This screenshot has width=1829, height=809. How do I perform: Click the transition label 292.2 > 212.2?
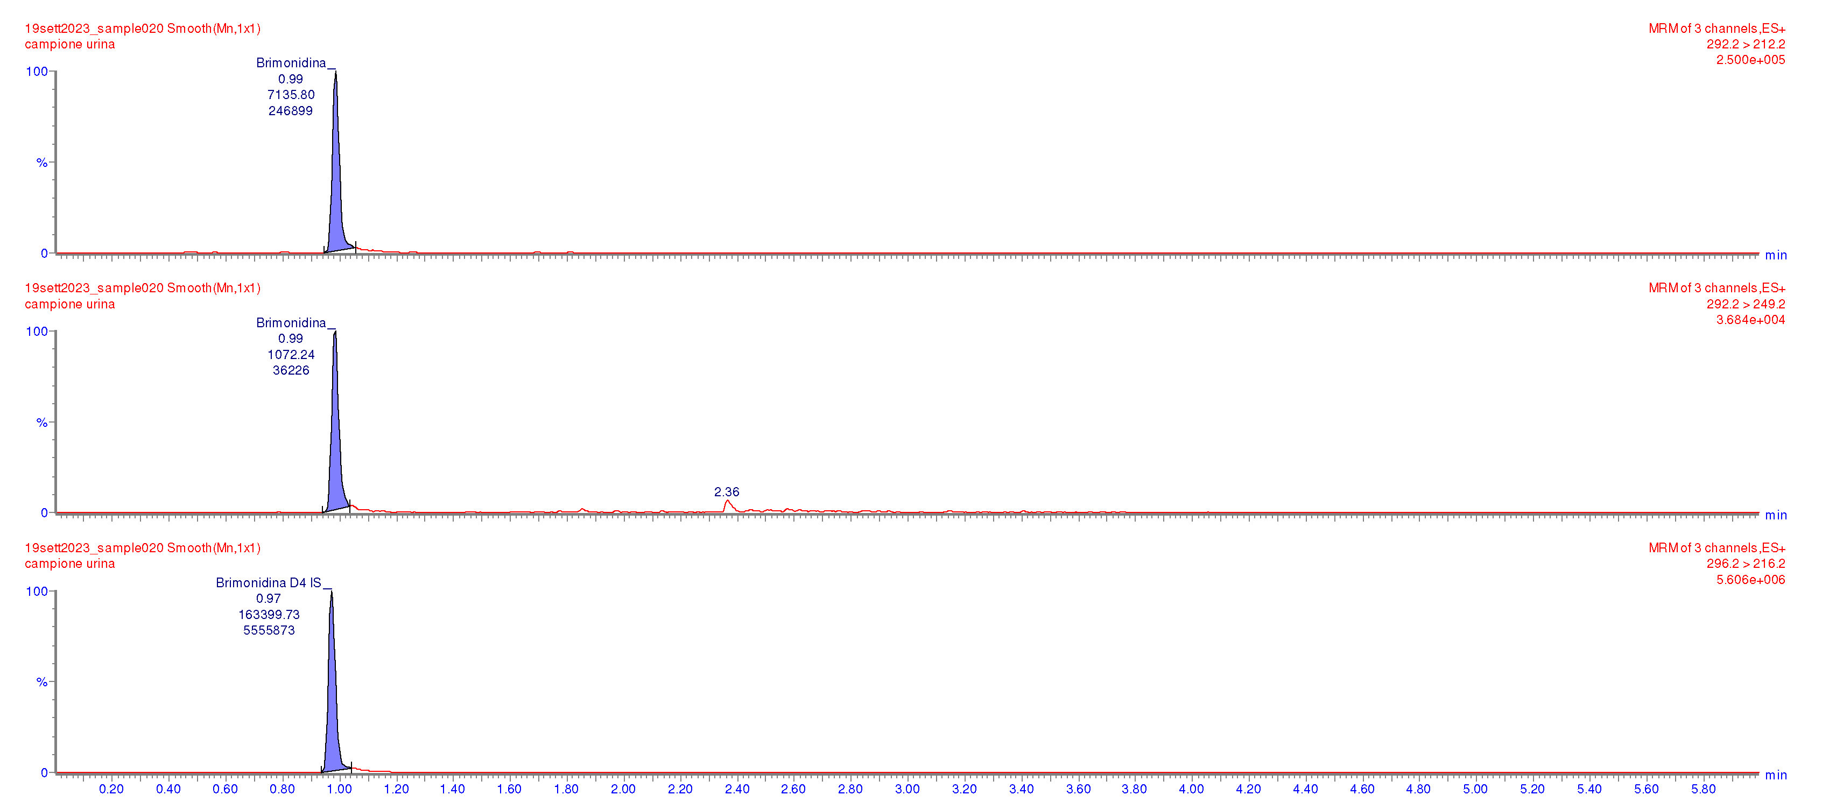(x=1745, y=44)
